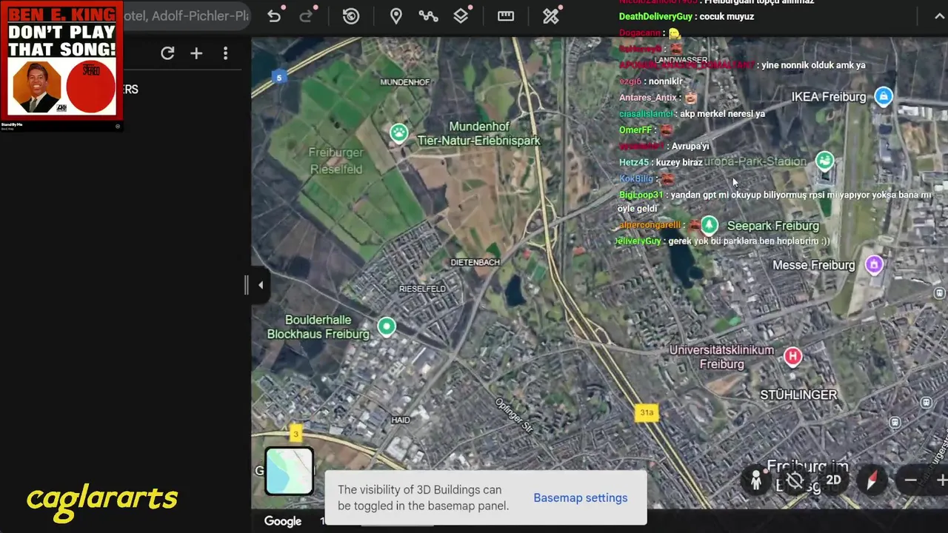Click the STÜHLINGER district label
This screenshot has height=533, width=948.
798,395
